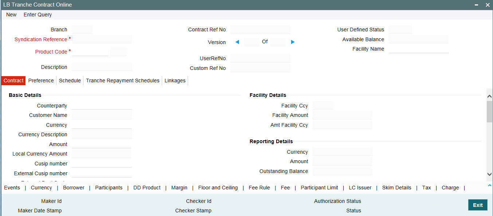Click the External Cusip number field
493x216 pixels.
tap(102, 173)
